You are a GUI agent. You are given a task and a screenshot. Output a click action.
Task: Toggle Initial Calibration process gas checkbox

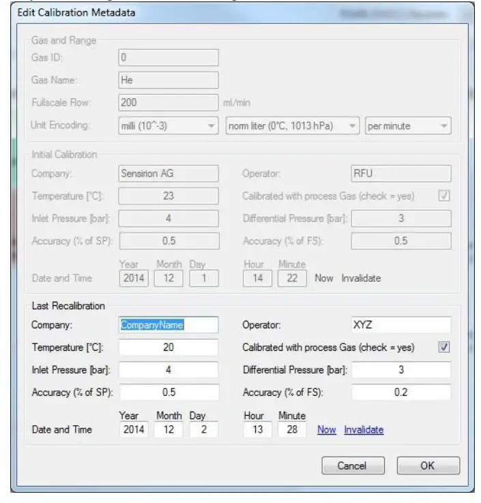pyautogui.click(x=443, y=195)
